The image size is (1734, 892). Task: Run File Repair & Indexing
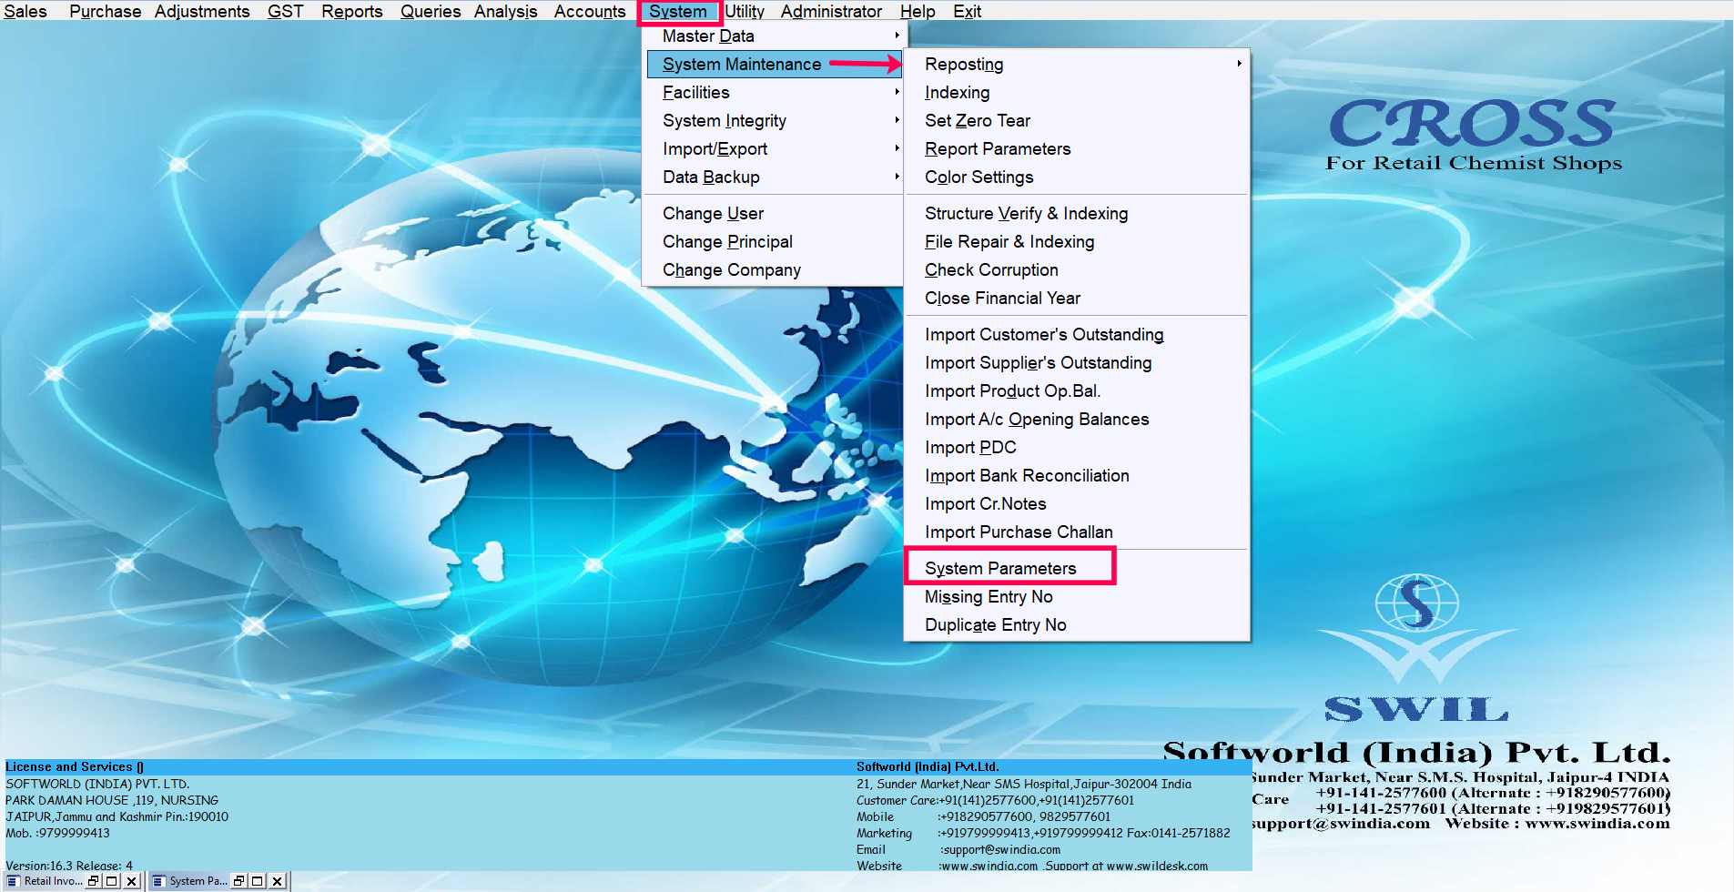(1076, 241)
